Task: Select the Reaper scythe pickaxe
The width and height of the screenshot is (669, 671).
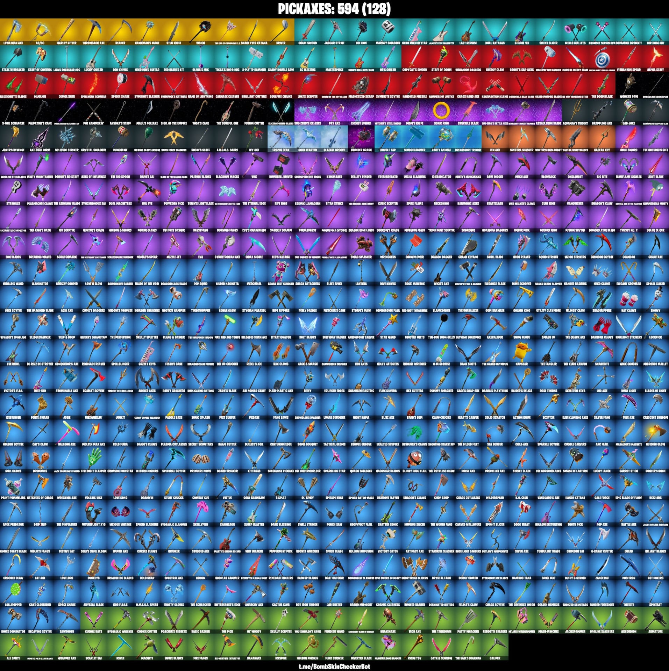Action: [x=120, y=32]
